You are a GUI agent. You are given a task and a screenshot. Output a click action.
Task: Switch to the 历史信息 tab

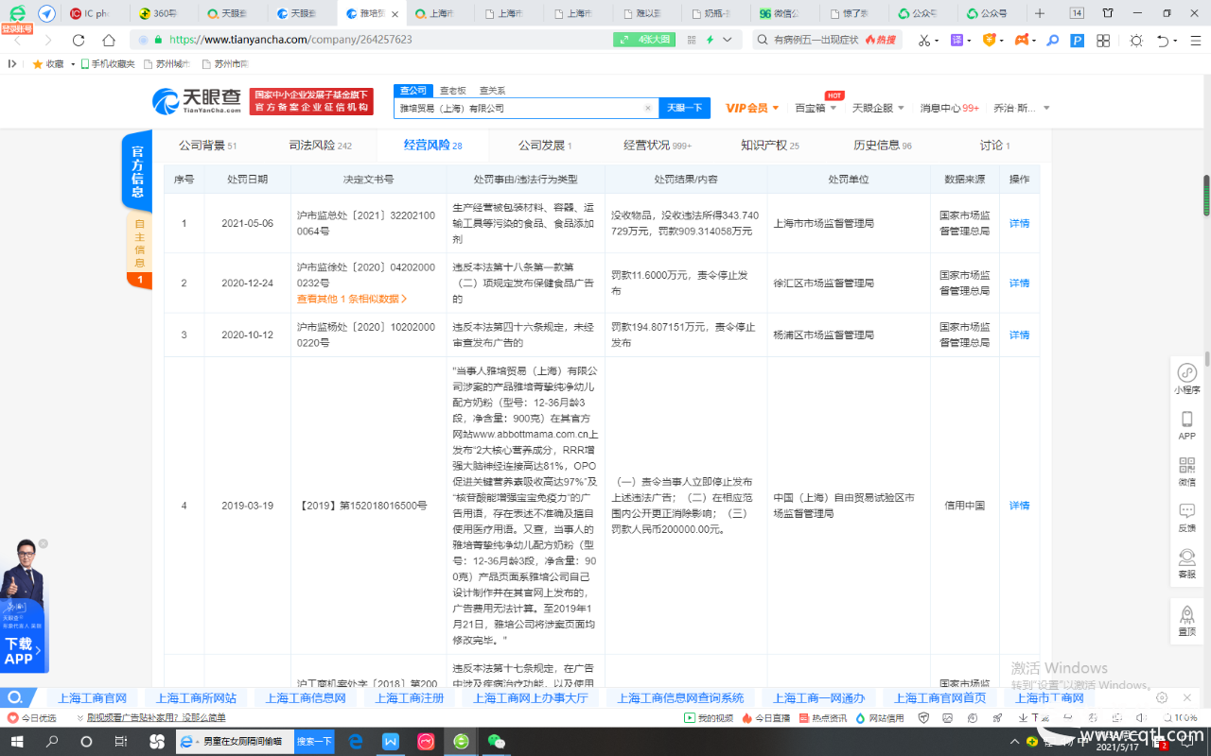coord(882,146)
